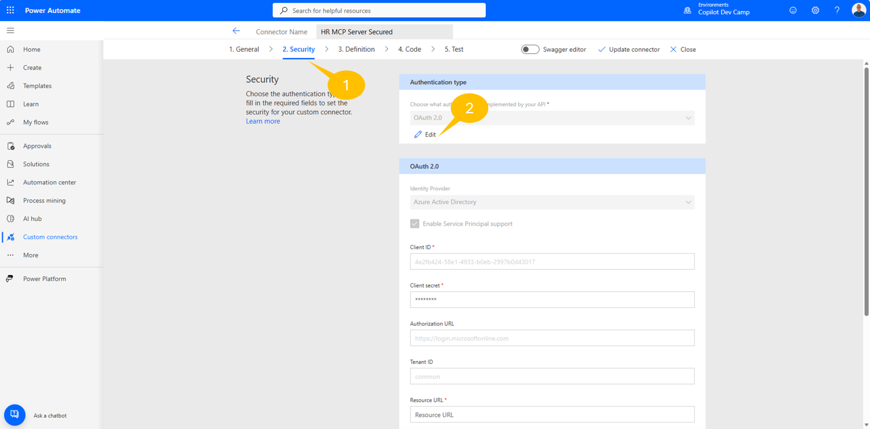Open the feedback smiley icon
The height and width of the screenshot is (429, 870).
point(793,10)
